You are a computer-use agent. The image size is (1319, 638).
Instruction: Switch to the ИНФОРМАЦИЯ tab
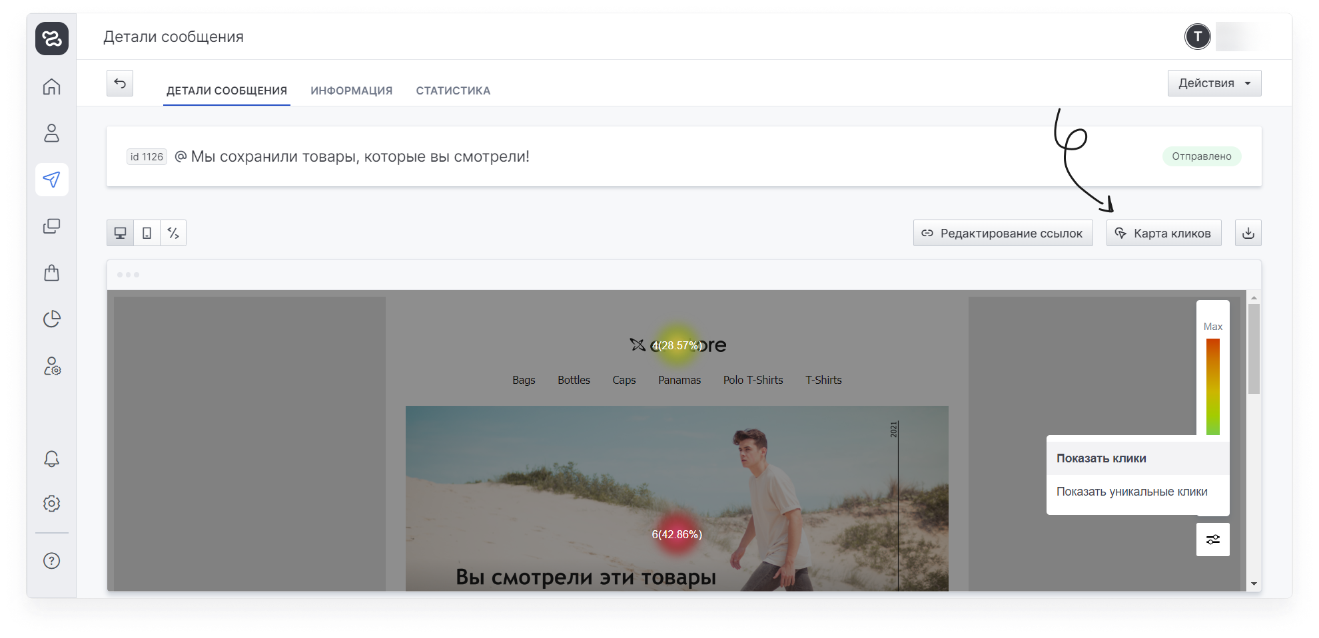pyautogui.click(x=352, y=90)
